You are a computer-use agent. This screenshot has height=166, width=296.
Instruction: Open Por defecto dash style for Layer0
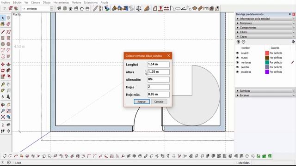[x=276, y=53]
